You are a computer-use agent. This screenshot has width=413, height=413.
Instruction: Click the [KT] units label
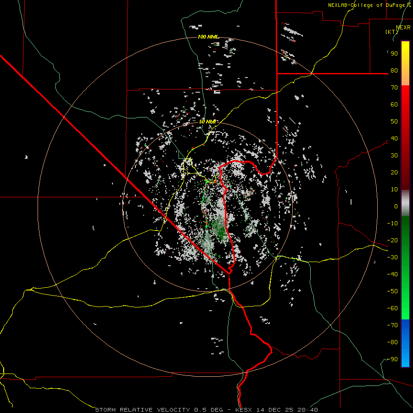(392, 32)
